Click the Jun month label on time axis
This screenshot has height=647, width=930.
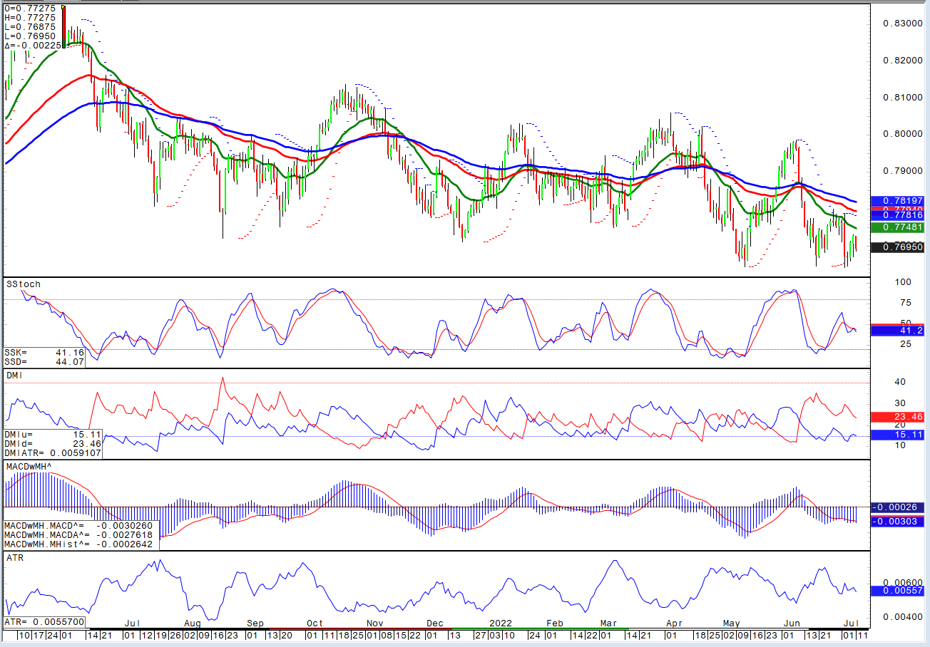792,623
